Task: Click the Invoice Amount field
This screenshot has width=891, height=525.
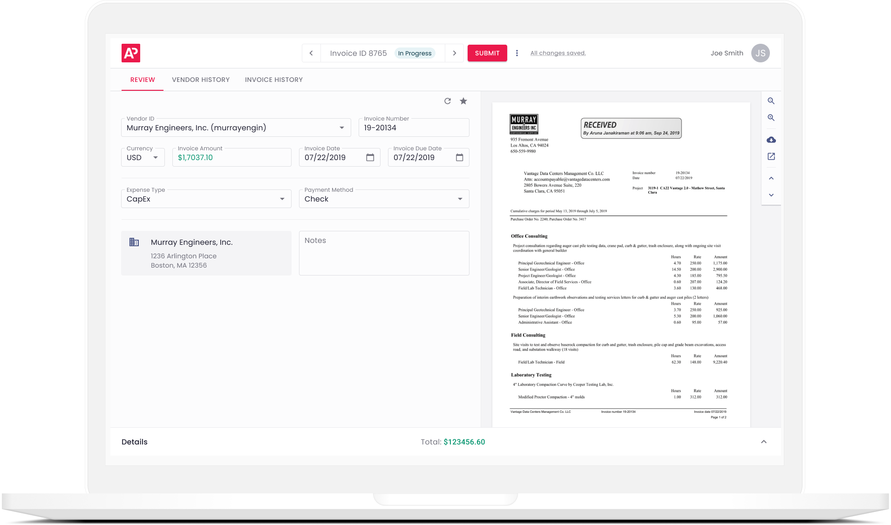Action: tap(231, 157)
